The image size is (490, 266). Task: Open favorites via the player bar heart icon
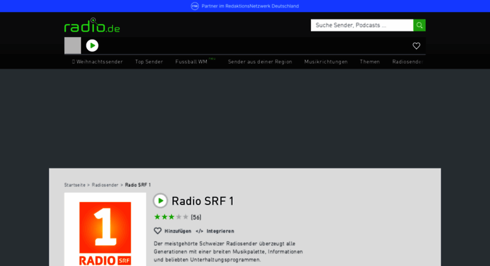(416, 46)
